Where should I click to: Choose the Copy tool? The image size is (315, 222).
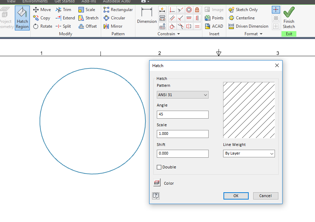pyautogui.click(x=41, y=18)
